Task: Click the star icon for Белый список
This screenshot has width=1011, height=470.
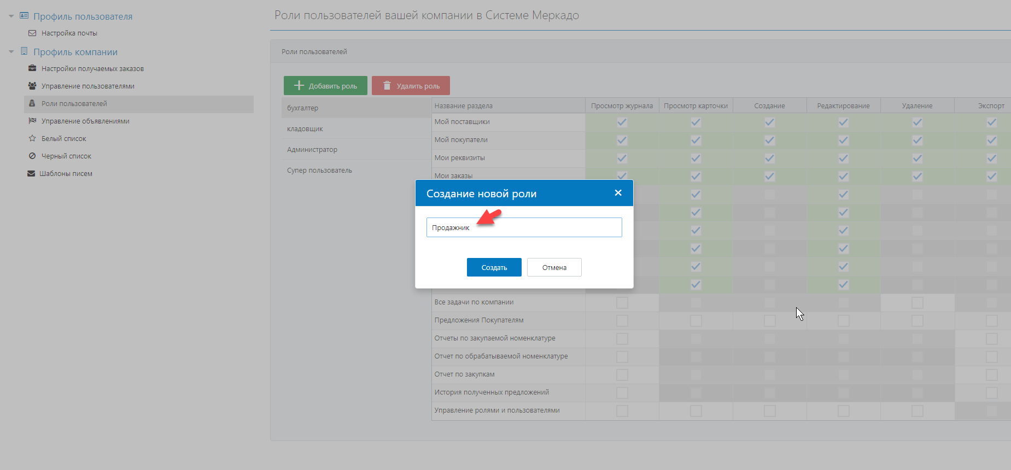Action: 32,138
